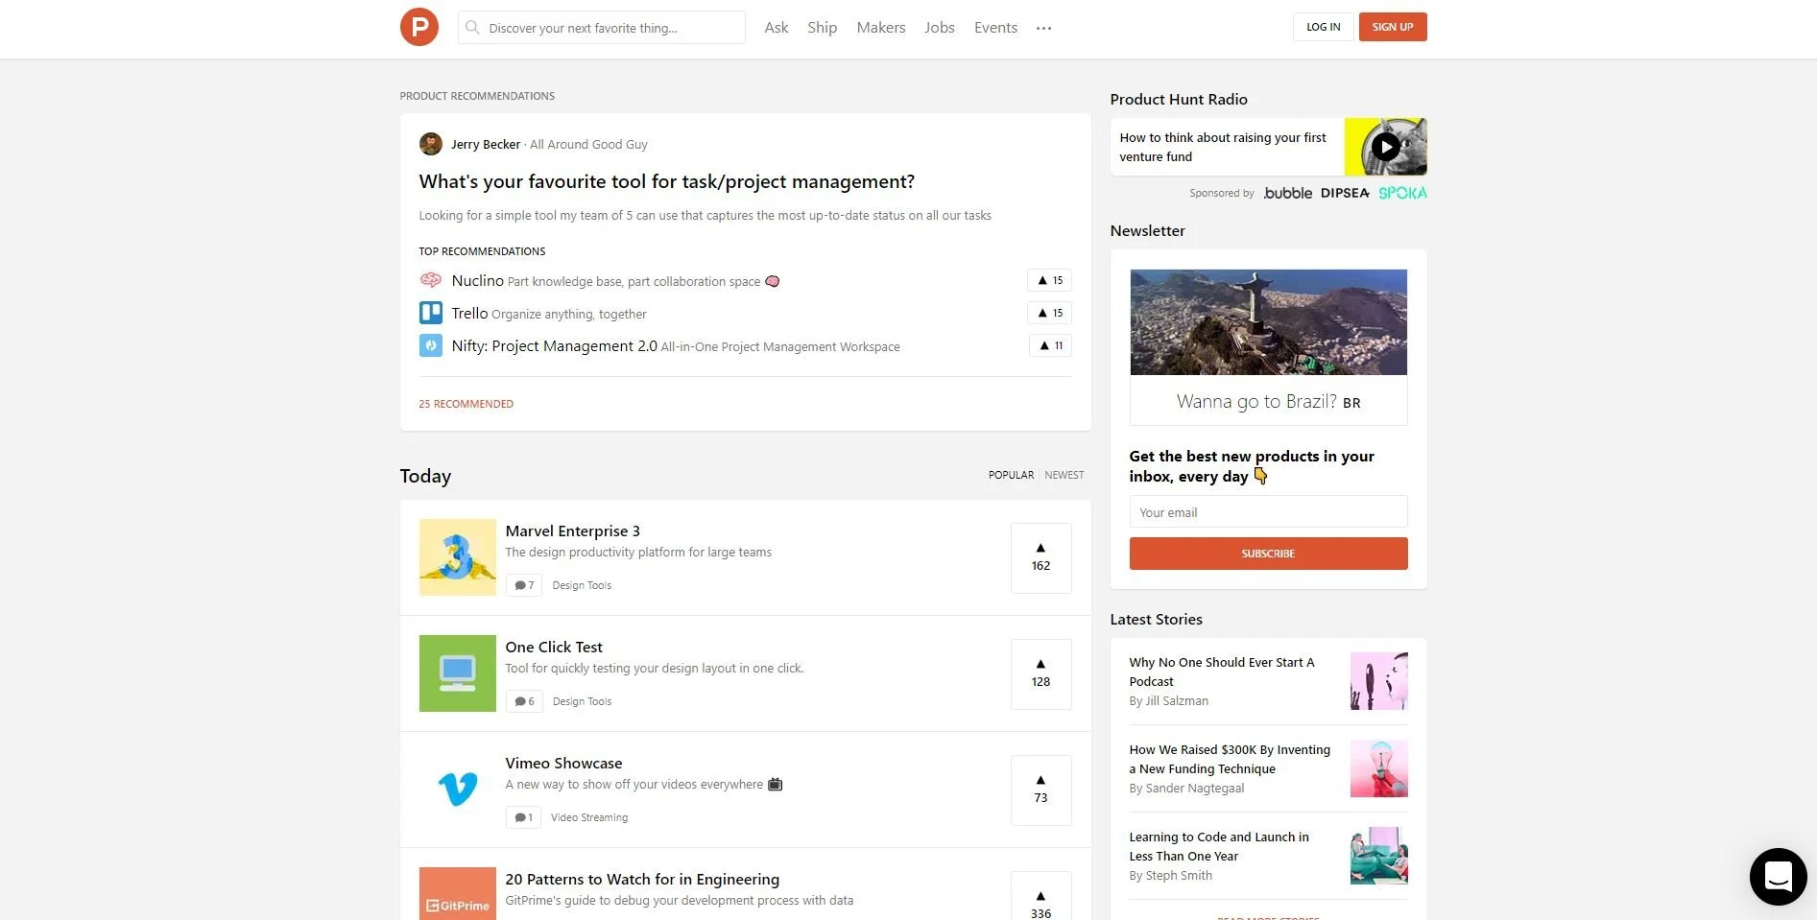The height and width of the screenshot is (920, 1817).
Task: Upvote Trello recommendation
Action: point(1049,313)
